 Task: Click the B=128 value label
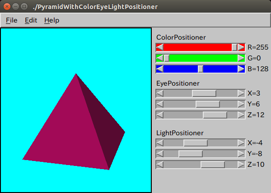point(258,69)
